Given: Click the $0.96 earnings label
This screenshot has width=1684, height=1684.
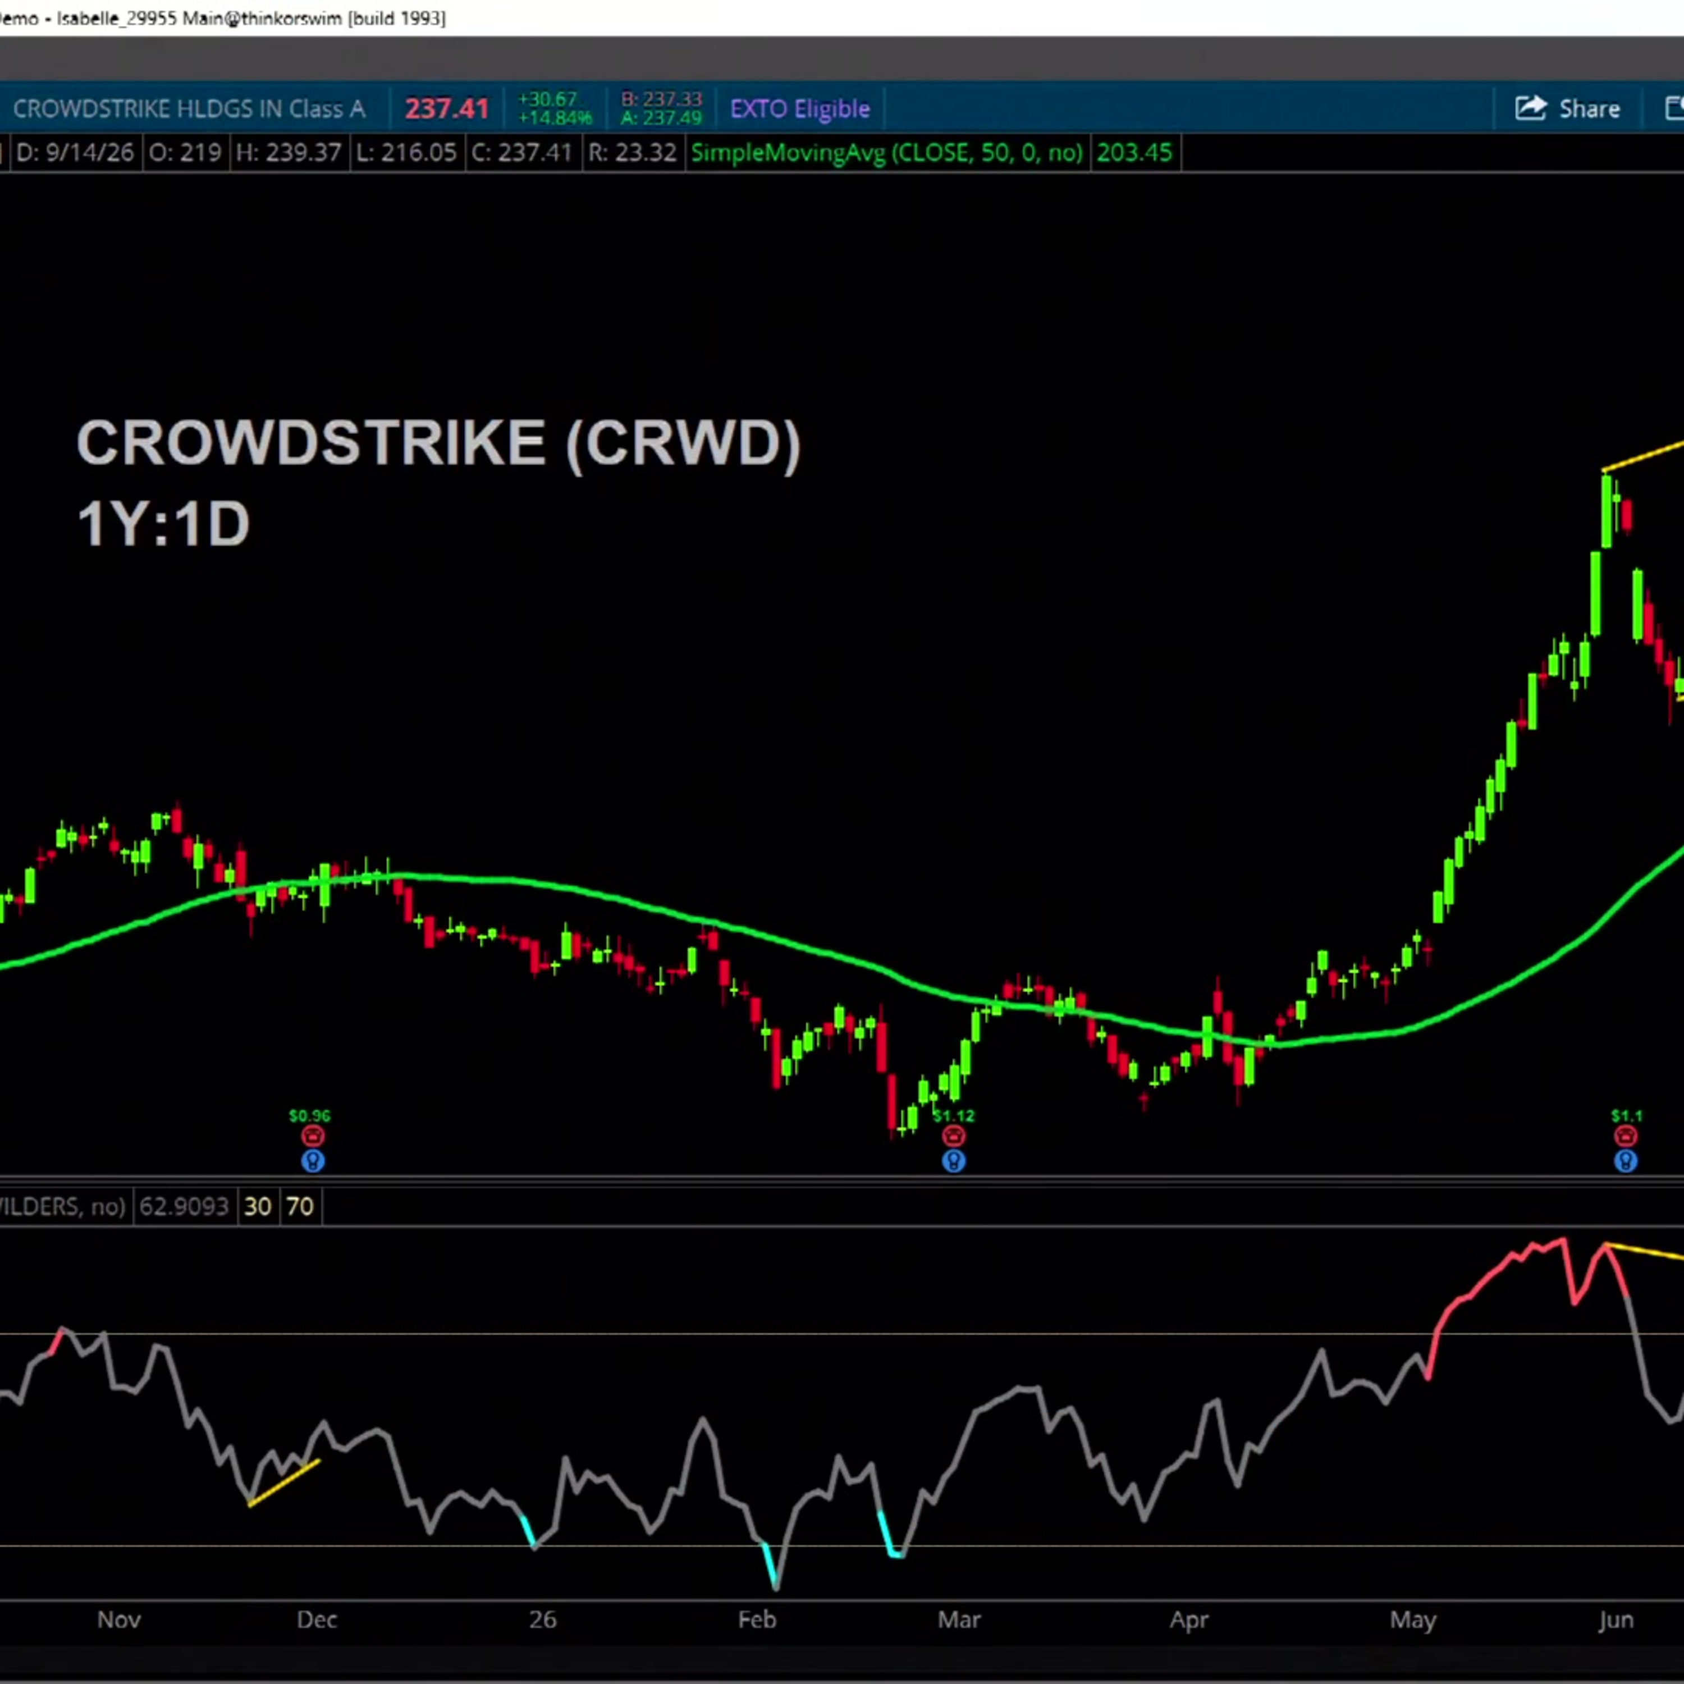Looking at the screenshot, I should click(x=310, y=1116).
